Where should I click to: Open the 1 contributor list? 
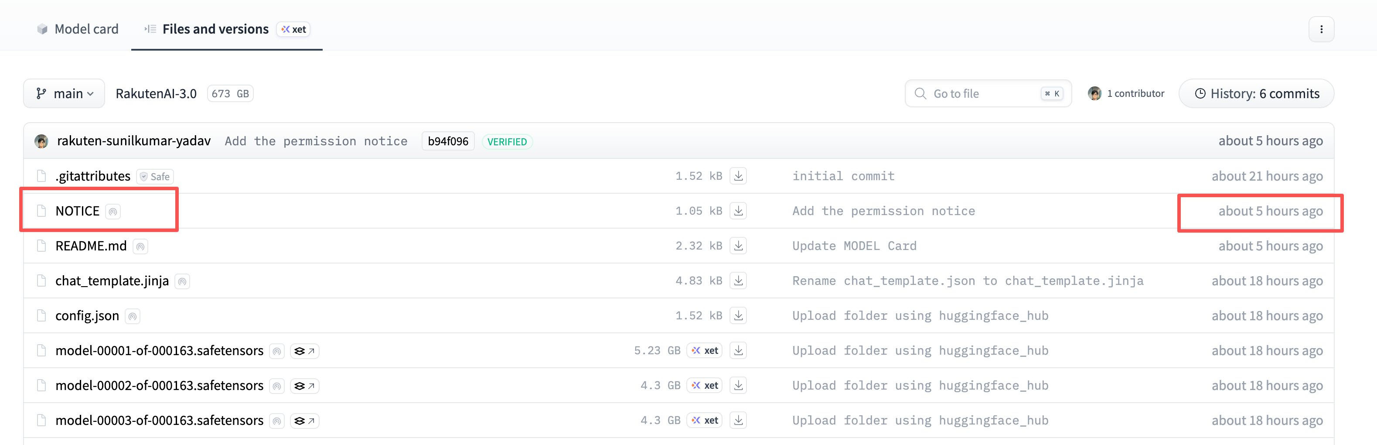[1135, 94]
